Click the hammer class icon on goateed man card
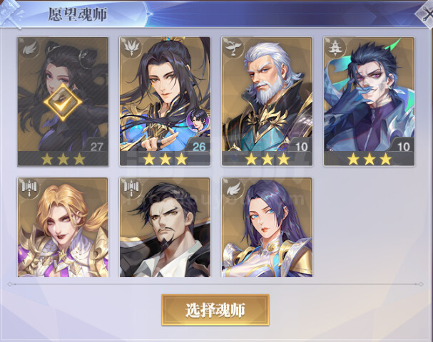This screenshot has height=342, width=433. point(131,189)
